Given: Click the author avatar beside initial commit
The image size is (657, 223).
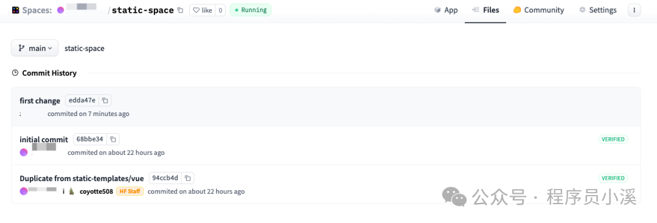Looking at the screenshot, I should tap(24, 153).
